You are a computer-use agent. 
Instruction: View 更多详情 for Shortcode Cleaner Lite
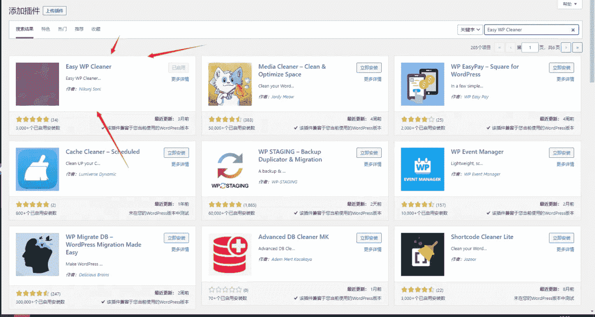[x=565, y=250]
